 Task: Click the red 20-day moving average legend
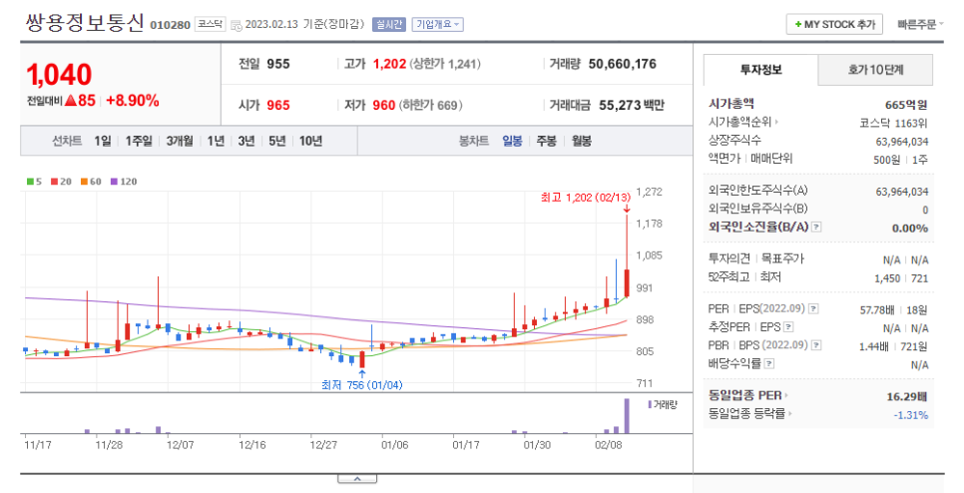click(x=61, y=182)
